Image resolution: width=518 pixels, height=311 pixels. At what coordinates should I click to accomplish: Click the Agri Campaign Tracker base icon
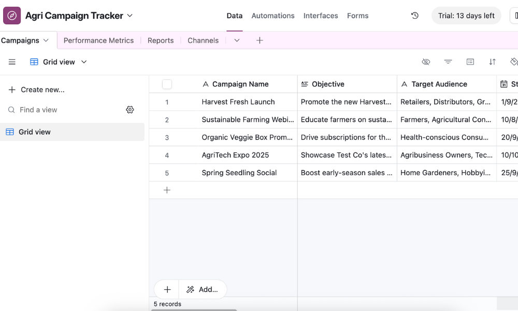coord(12,16)
